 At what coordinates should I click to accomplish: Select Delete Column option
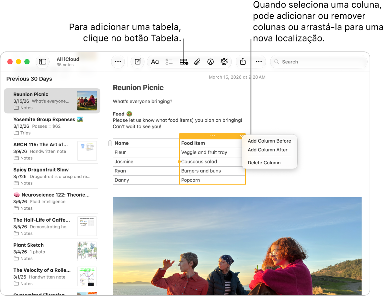click(x=264, y=163)
